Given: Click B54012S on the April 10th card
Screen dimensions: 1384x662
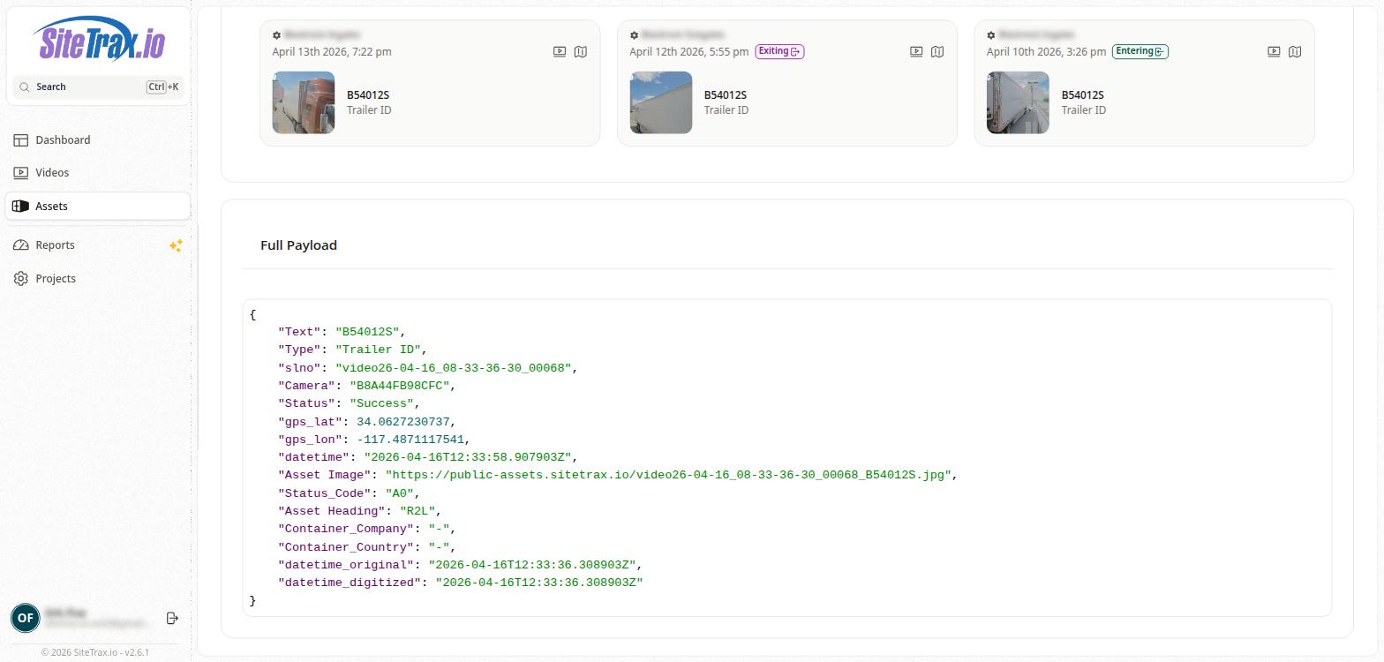Looking at the screenshot, I should pyautogui.click(x=1082, y=94).
